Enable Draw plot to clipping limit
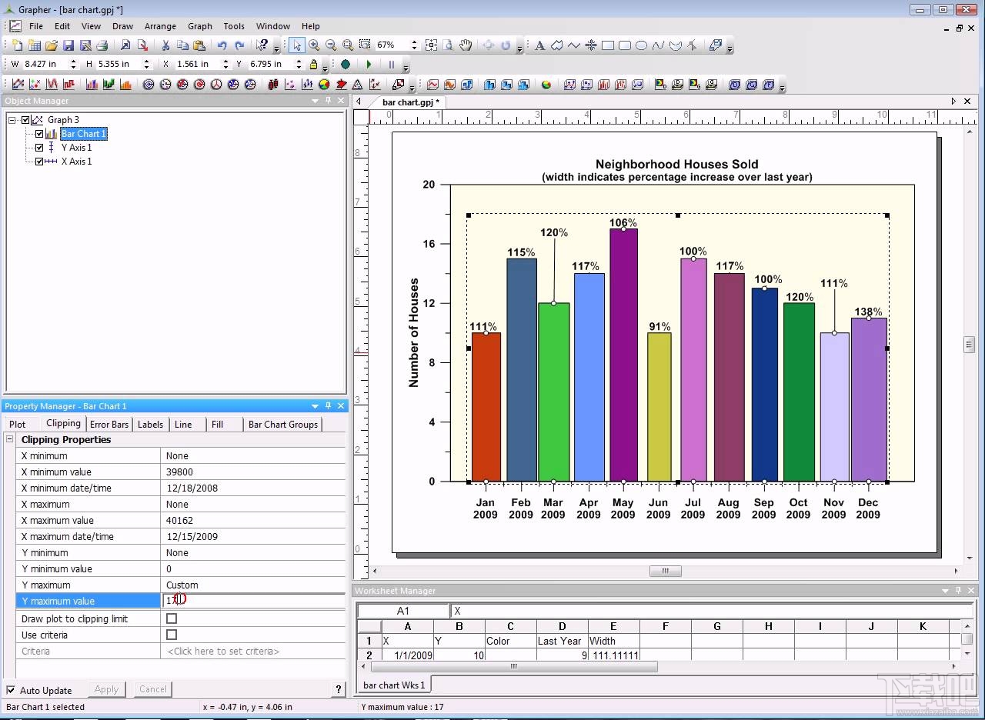This screenshot has width=985, height=720. [x=172, y=618]
